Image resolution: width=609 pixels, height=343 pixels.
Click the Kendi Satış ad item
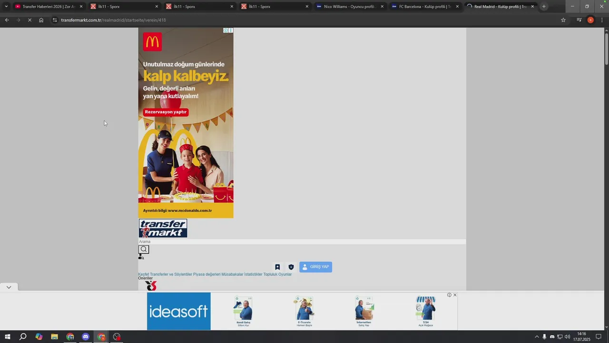tap(243, 312)
